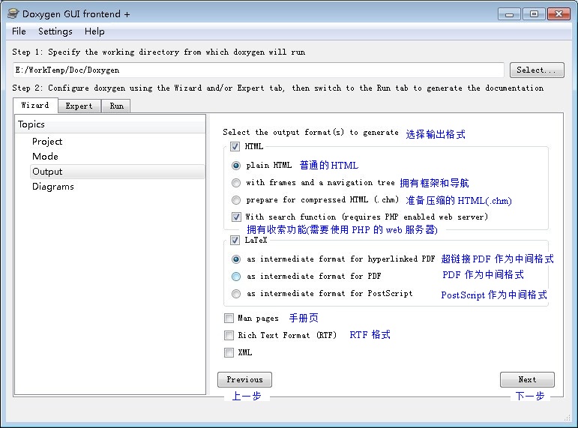Minimize the Doxygen GUI frontend window
Image resolution: width=578 pixels, height=428 pixels.
tap(510, 14)
